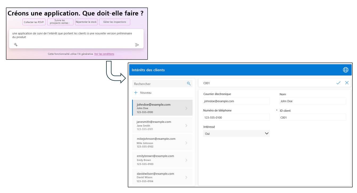Select the emilybrown@example.com list entry
The image size is (357, 193).
tap(162, 160)
